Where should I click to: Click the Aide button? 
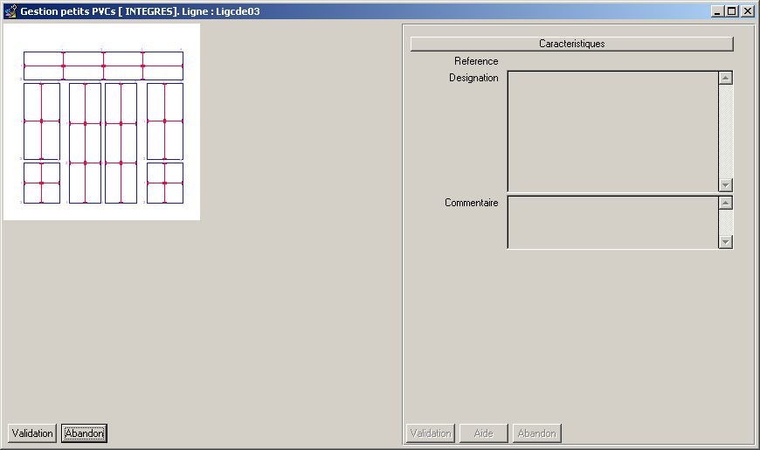(x=483, y=433)
